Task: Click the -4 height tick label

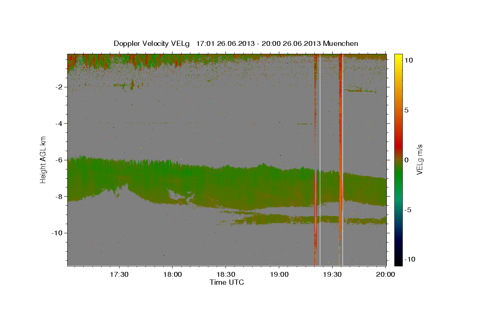Action: tap(59, 123)
